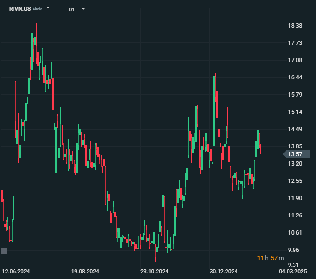Screen dimensions: 316x279
Task: Open the RIVN.US symbol dropdown arrow
Action: (x=48, y=8)
